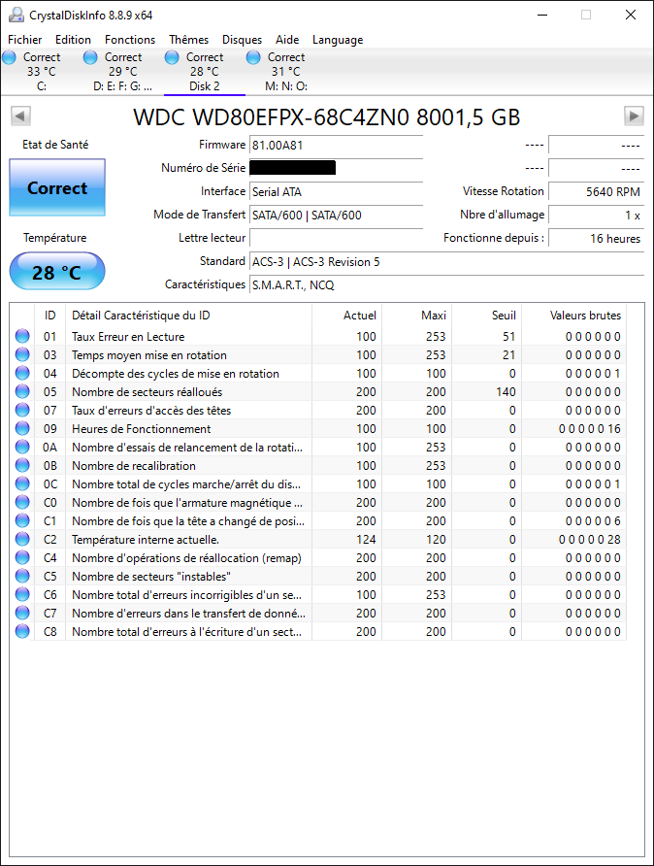Screen dimensions: 654x866
Task: Click the Vitesse Rotation 5640 RPM field
Action: point(596,191)
